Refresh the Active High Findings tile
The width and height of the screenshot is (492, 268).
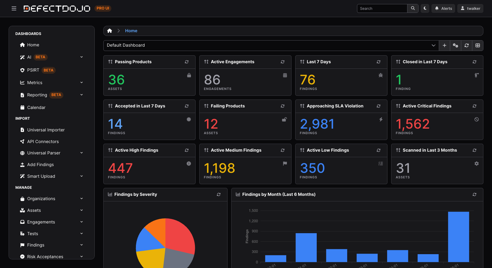pyautogui.click(x=187, y=150)
